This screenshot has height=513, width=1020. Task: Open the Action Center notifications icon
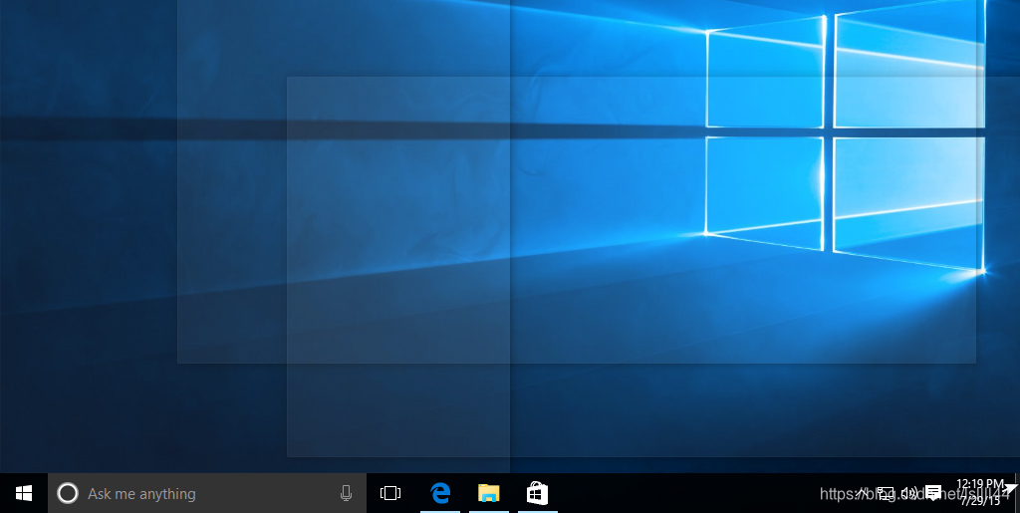(933, 493)
